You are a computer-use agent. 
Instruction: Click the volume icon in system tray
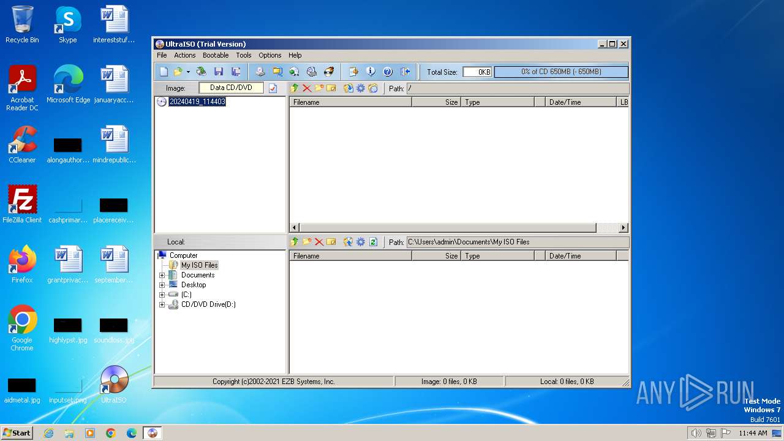[696, 433]
